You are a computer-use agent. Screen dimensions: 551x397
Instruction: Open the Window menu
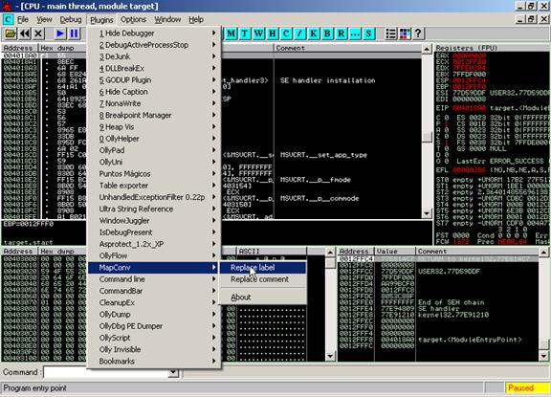coord(167,20)
